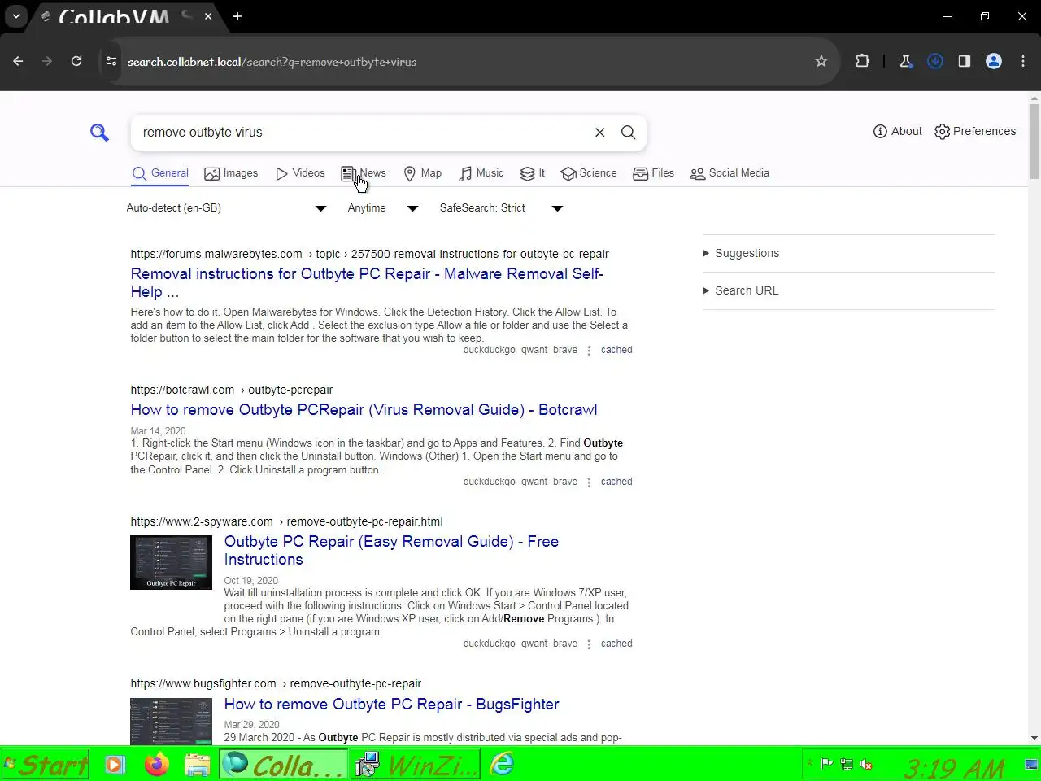Open Outbyte PC Repair Easy Removal Guide
Image resolution: width=1041 pixels, height=781 pixels.
point(391,550)
